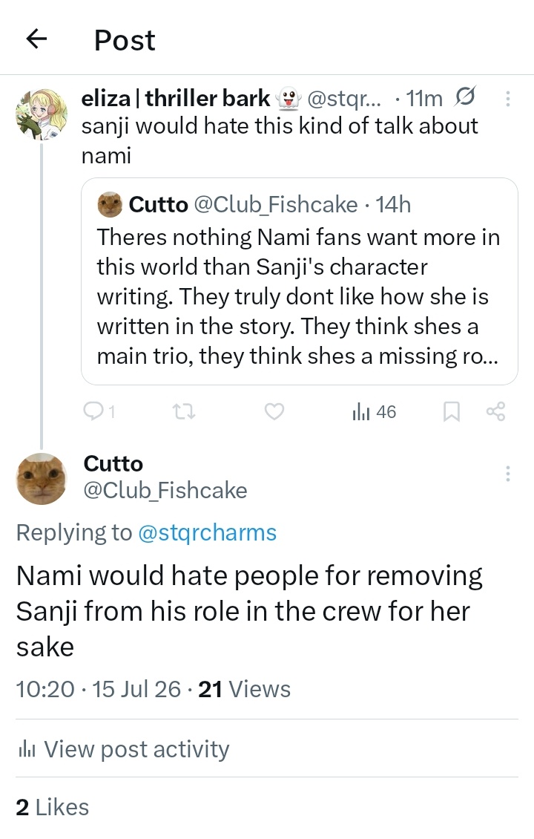Open more options on eliza's post
Viewport: 534px width, 839px height.
(507, 99)
